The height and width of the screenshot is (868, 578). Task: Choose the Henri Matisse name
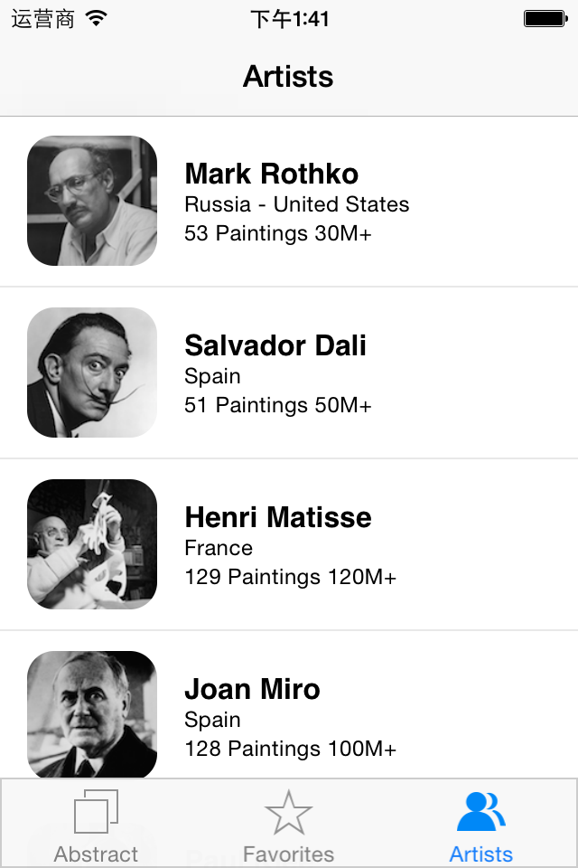click(277, 517)
